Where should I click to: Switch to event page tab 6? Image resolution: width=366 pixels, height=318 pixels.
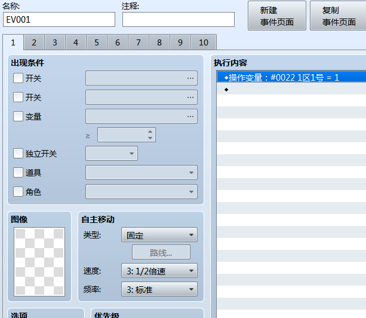pyautogui.click(x=118, y=42)
